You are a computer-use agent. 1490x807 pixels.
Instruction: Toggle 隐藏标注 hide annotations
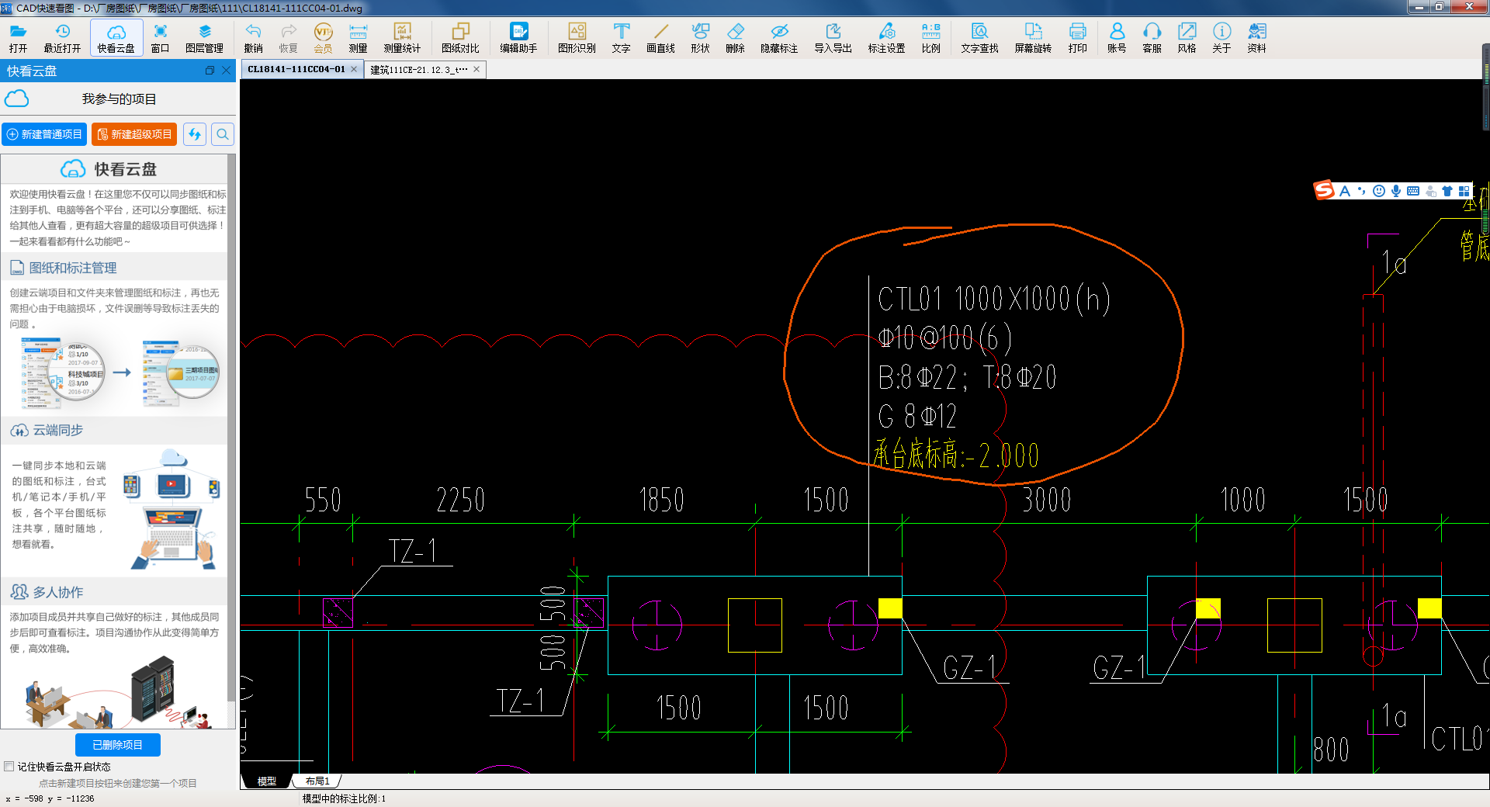(779, 37)
